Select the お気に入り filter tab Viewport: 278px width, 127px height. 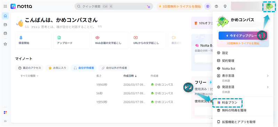point(57,68)
